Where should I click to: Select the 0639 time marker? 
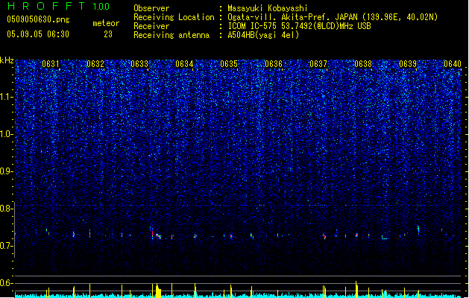408,64
